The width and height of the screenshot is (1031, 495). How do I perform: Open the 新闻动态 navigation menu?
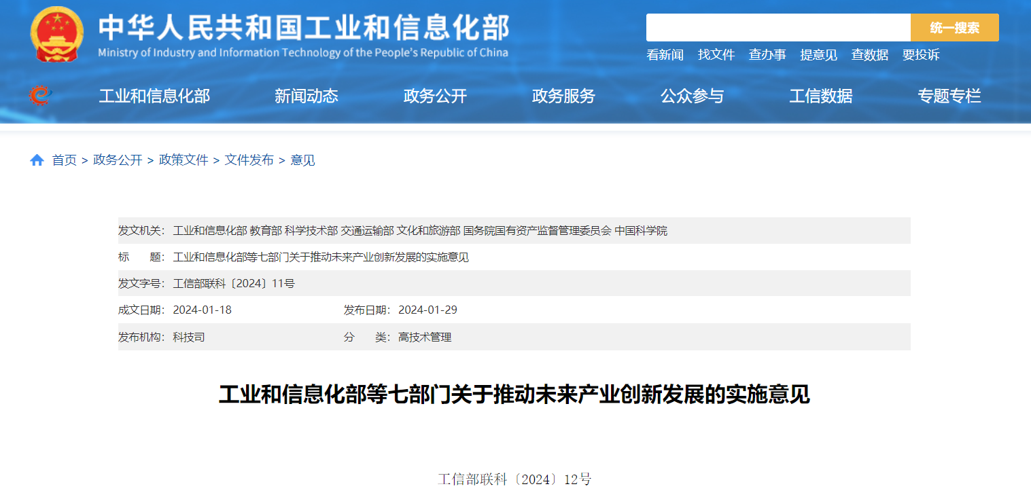(x=307, y=96)
